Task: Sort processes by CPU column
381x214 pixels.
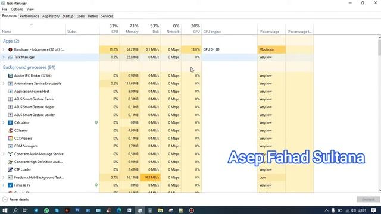Action: coord(110,29)
